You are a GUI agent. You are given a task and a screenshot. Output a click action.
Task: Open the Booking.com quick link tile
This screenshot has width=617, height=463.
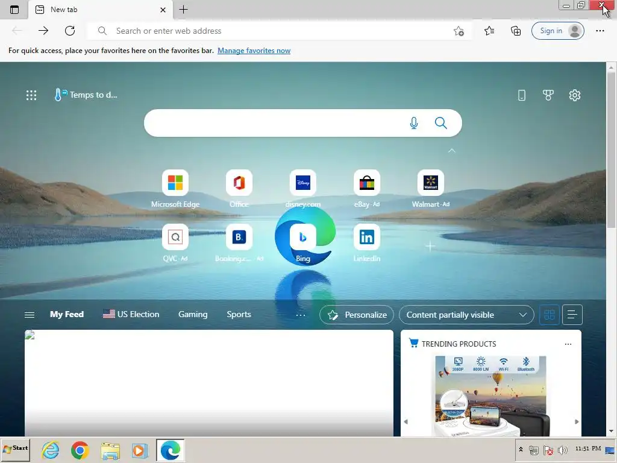point(239,244)
